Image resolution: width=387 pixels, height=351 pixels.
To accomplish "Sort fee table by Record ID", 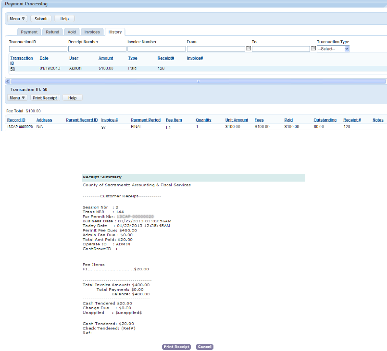I will coord(16,120).
